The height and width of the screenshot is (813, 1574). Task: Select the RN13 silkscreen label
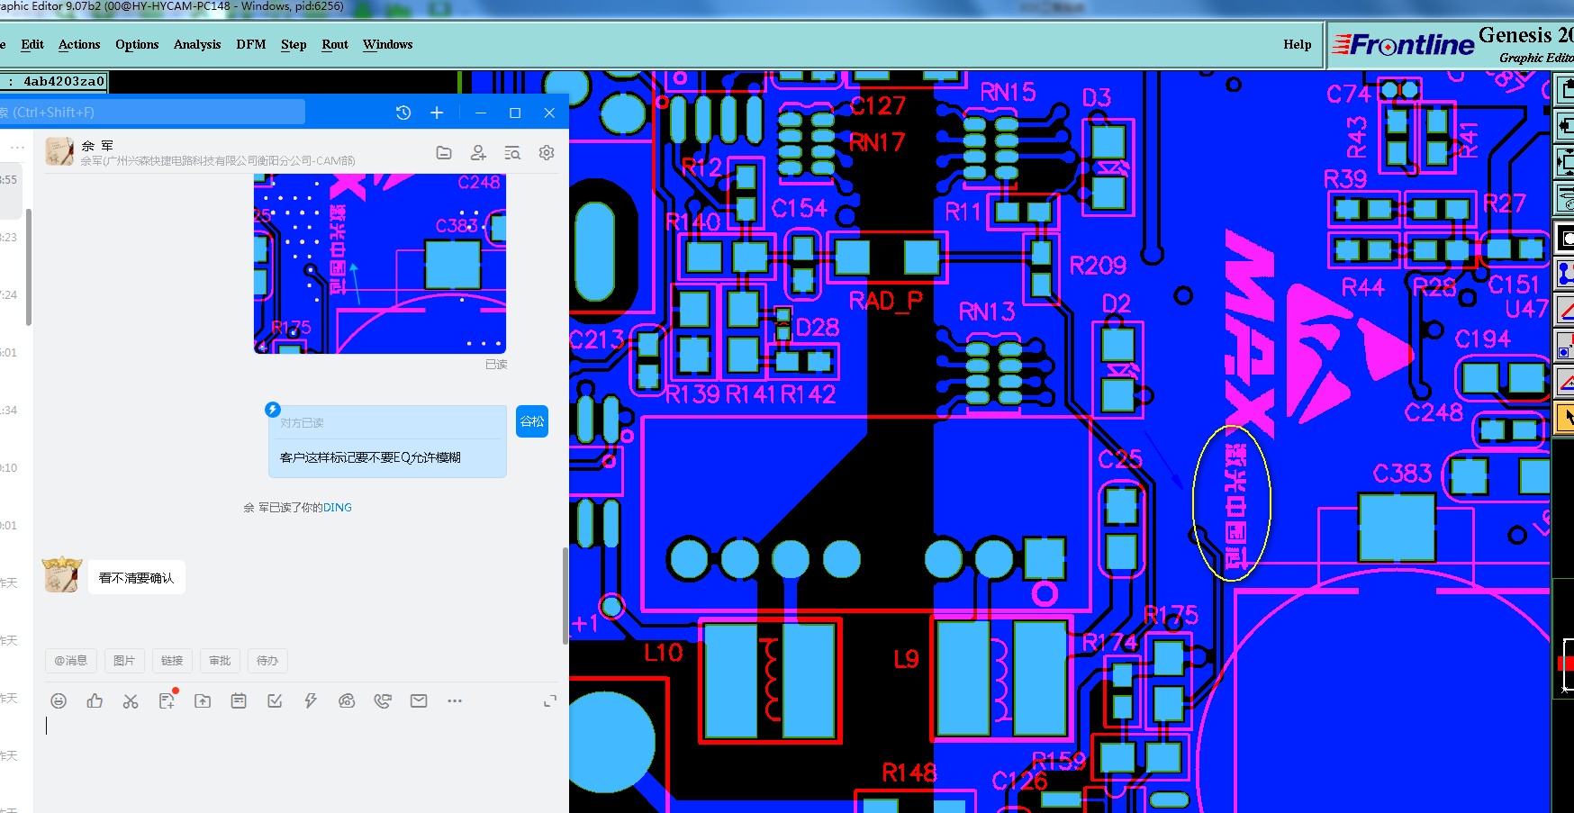987,312
